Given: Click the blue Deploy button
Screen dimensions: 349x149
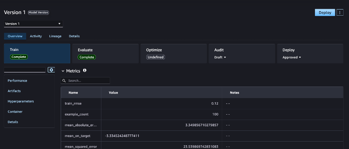Looking at the screenshot, I should click(x=325, y=13).
